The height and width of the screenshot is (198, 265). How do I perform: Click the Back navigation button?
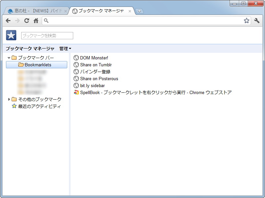point(8,20)
